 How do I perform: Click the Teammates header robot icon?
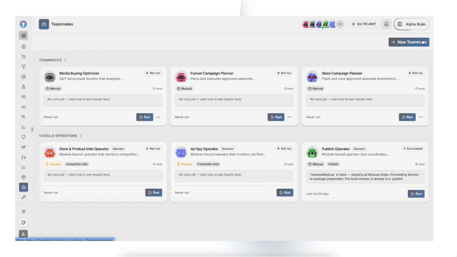coord(44,24)
